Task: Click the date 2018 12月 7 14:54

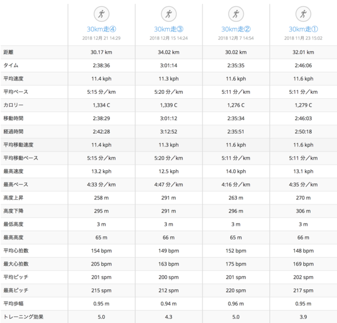Action: pos(236,38)
